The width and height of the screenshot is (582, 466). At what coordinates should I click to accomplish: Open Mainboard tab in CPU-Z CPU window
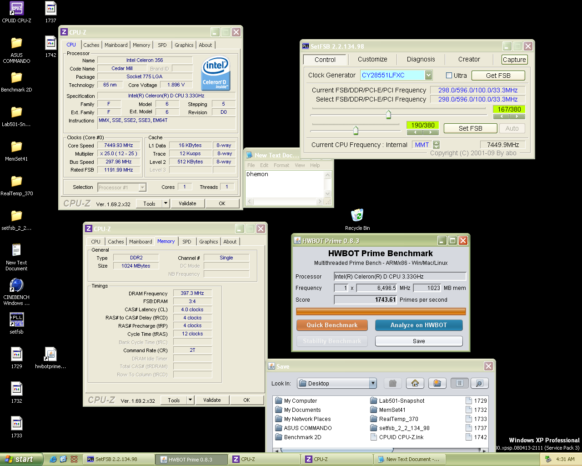pos(116,45)
